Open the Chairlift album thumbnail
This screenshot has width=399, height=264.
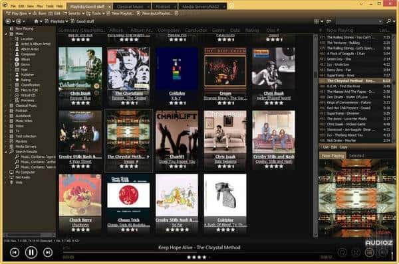pyautogui.click(x=177, y=132)
